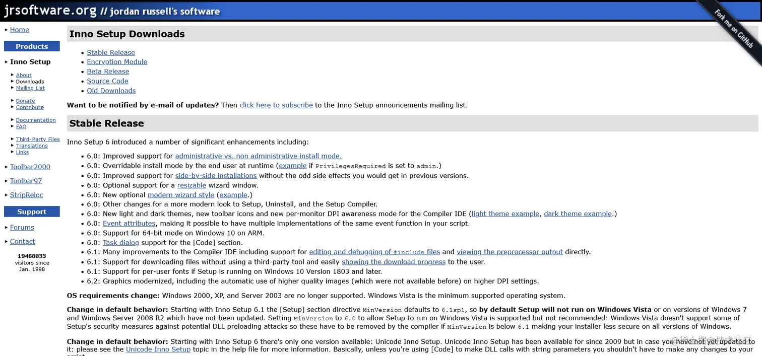Open viewing the preprocessor output link
762x356 pixels.
[510, 252]
